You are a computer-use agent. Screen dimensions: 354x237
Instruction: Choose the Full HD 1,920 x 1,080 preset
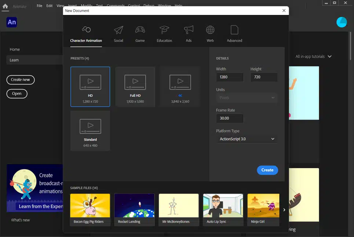point(135,87)
